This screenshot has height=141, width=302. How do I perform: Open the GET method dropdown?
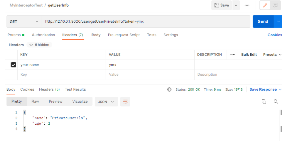[x=24, y=22]
